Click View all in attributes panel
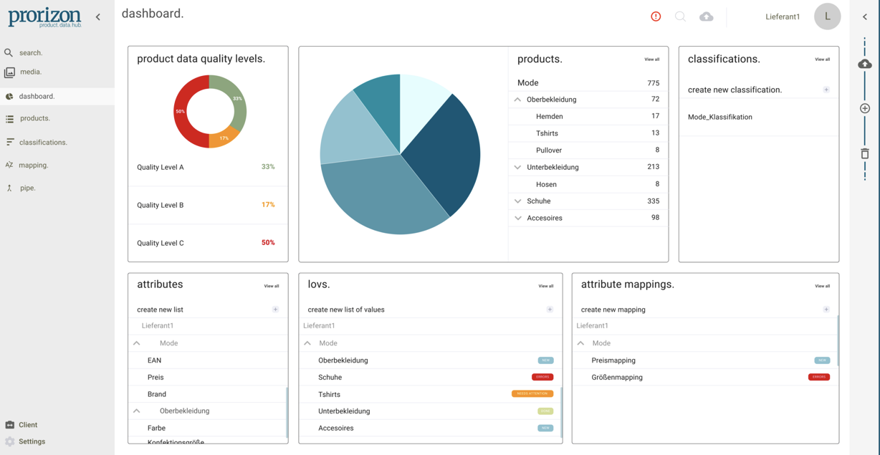Image resolution: width=880 pixels, height=455 pixels. coord(271,286)
